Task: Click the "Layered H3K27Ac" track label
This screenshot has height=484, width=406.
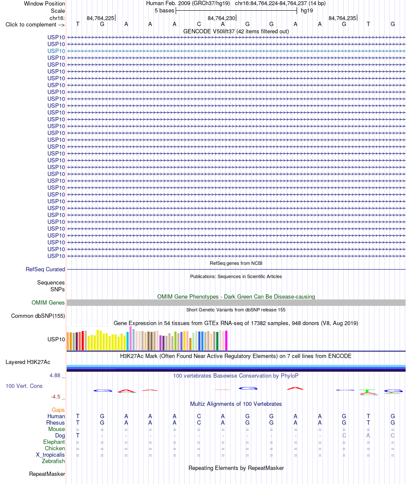Action: (x=28, y=362)
